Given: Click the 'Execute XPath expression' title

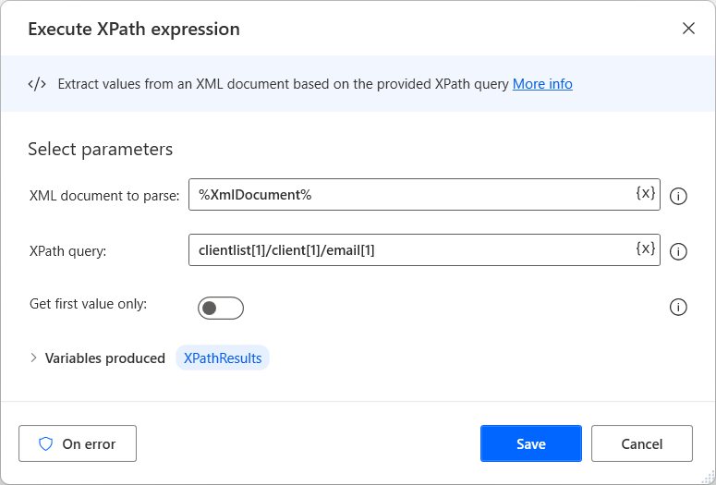Looking at the screenshot, I should tap(134, 29).
